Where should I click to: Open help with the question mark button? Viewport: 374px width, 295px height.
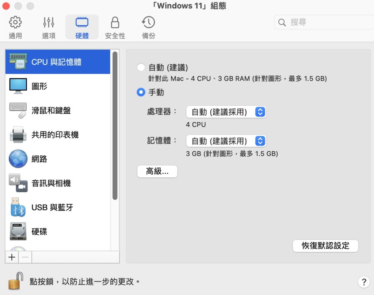(364, 282)
